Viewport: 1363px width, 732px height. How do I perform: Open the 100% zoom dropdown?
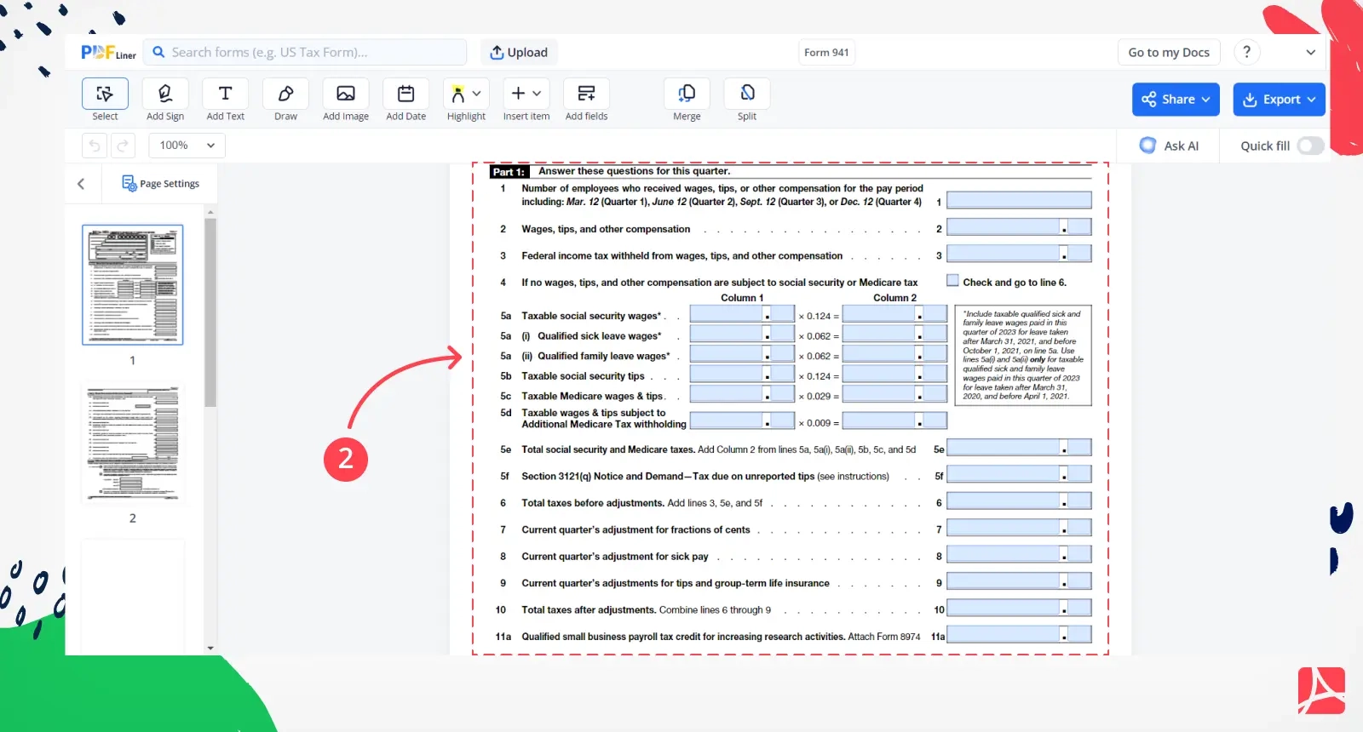187,146
